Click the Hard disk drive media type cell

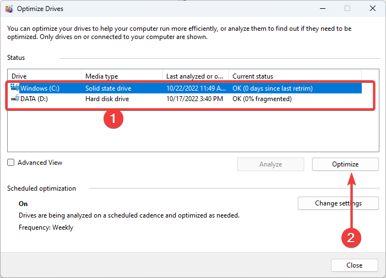pyautogui.click(x=107, y=99)
